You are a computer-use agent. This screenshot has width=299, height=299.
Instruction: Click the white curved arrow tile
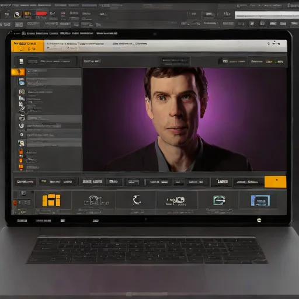[137, 200]
